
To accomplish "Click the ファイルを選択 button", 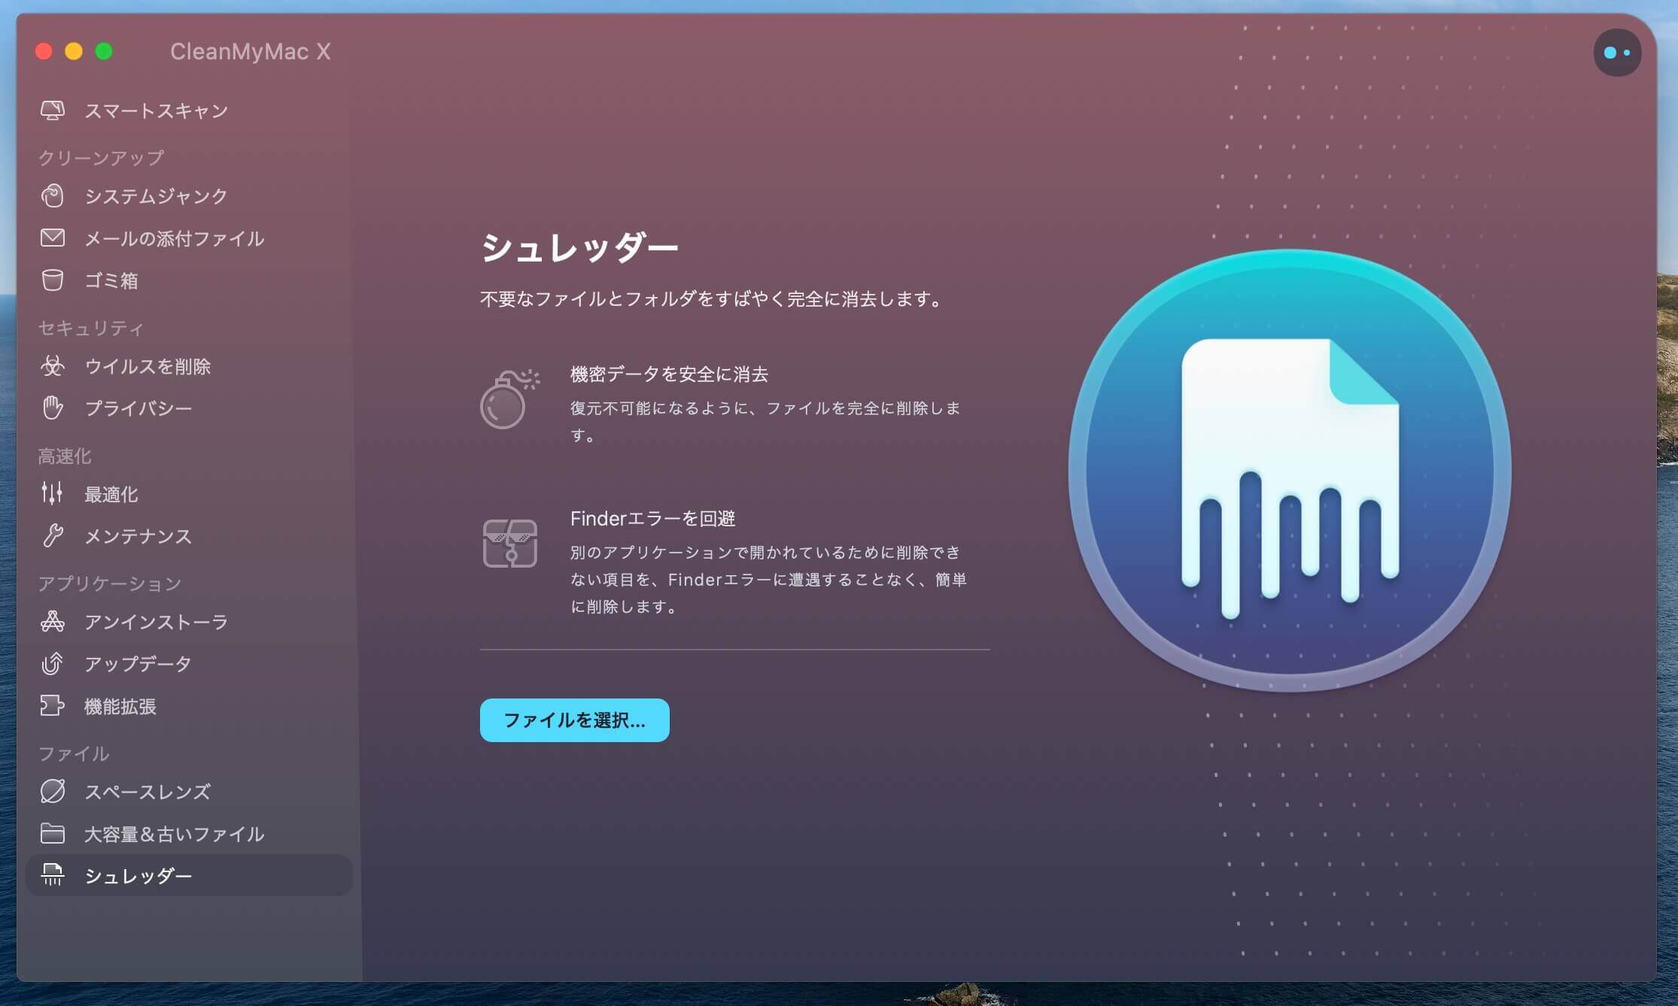I will click(574, 720).
